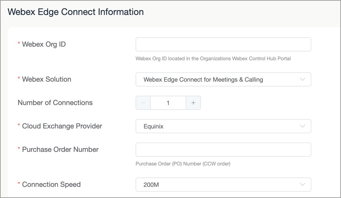Click the CCW order hint text
The height and width of the screenshot is (198, 341).
(x=183, y=164)
